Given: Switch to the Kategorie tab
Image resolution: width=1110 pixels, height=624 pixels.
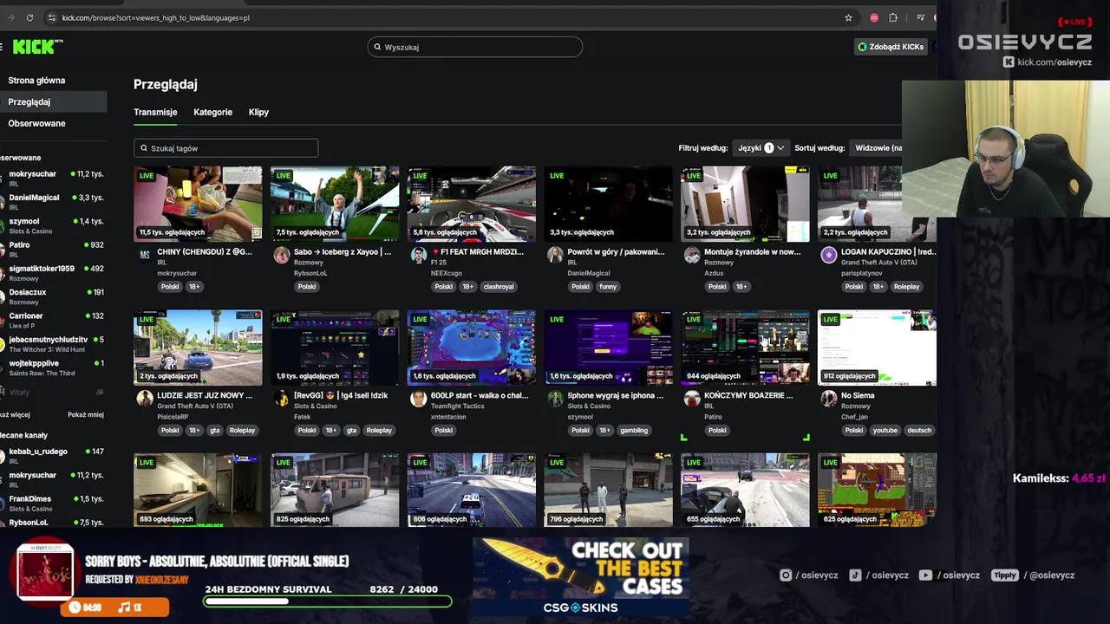Looking at the screenshot, I should (212, 113).
